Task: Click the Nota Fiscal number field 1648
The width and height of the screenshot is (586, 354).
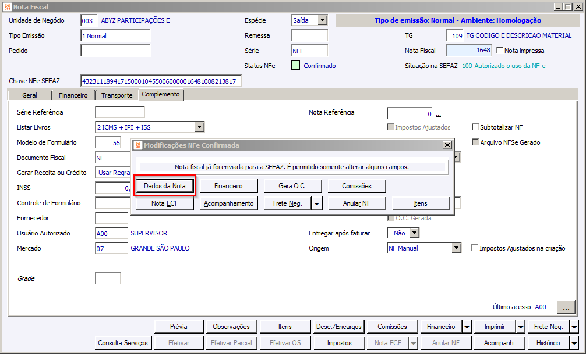Action: 469,51
